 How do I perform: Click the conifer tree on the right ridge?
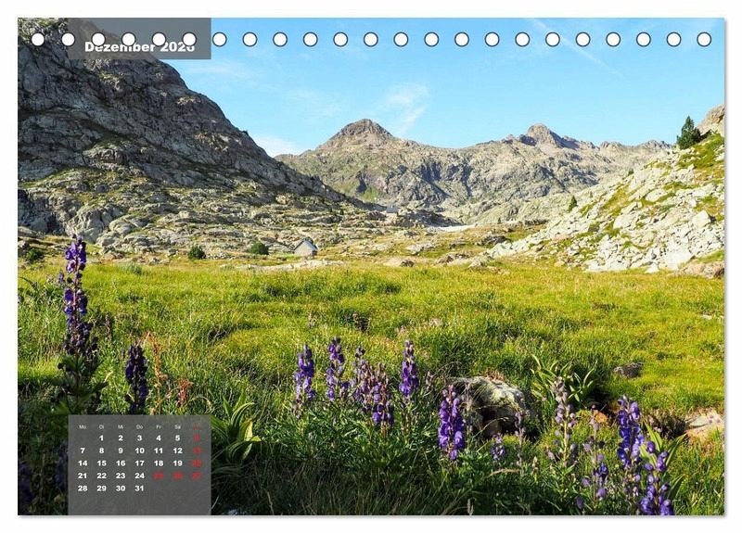(x=687, y=133)
